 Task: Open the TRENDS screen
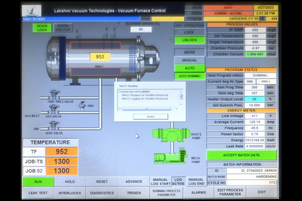[x=134, y=193]
